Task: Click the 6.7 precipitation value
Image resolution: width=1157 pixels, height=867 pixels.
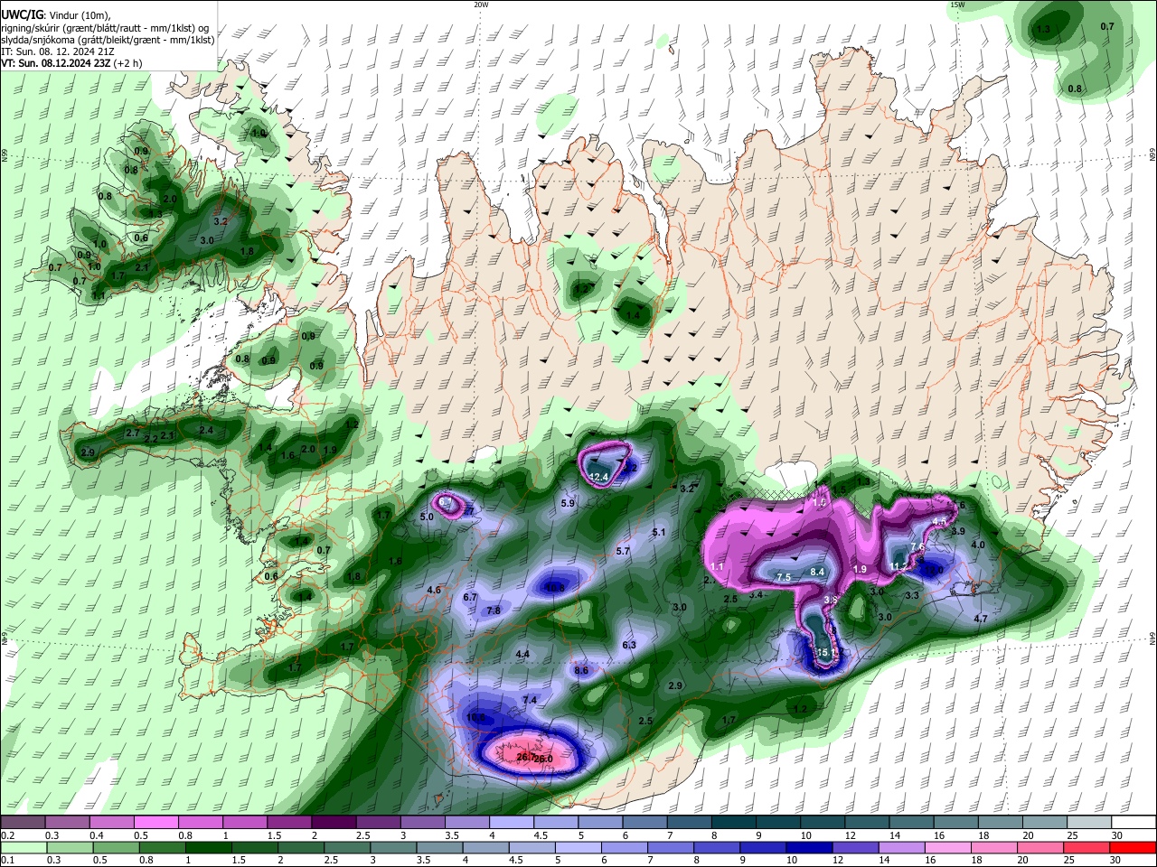Action: [470, 598]
